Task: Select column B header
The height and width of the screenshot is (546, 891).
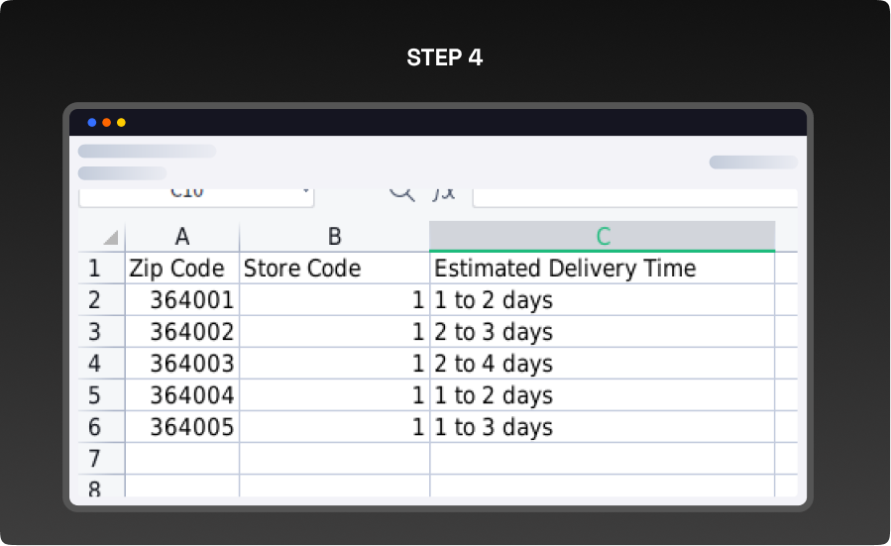Action: (334, 237)
